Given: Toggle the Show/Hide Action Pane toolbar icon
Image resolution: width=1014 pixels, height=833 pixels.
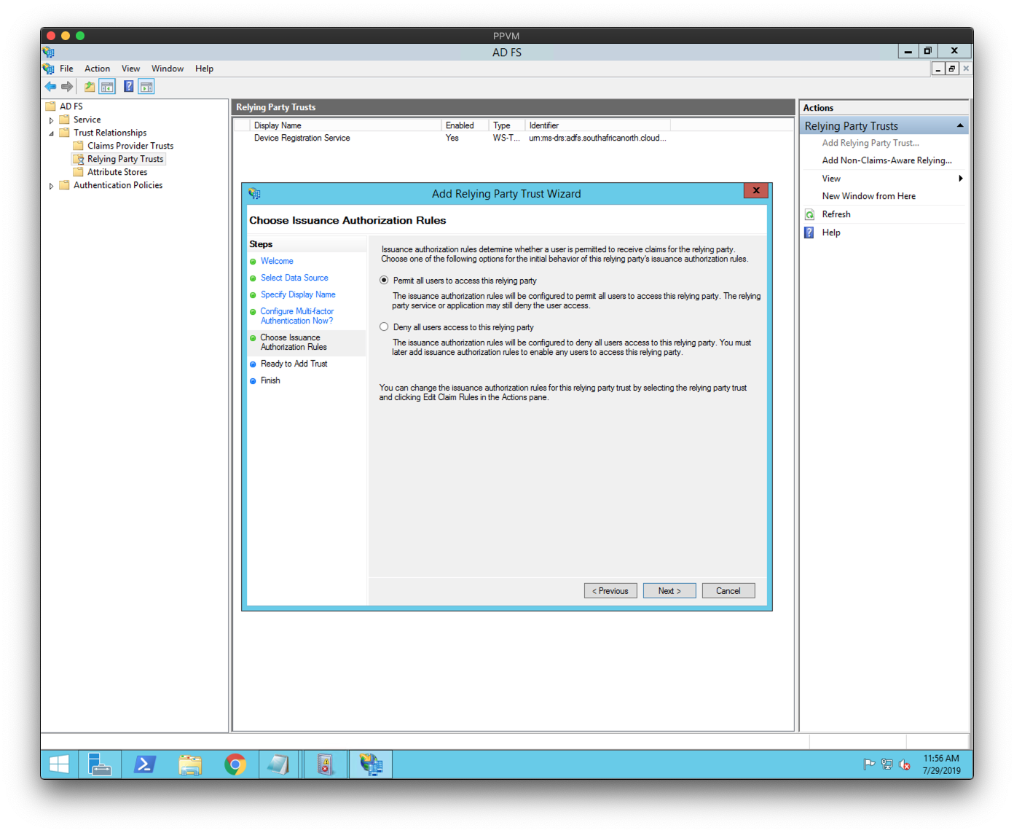Looking at the screenshot, I should pos(146,87).
